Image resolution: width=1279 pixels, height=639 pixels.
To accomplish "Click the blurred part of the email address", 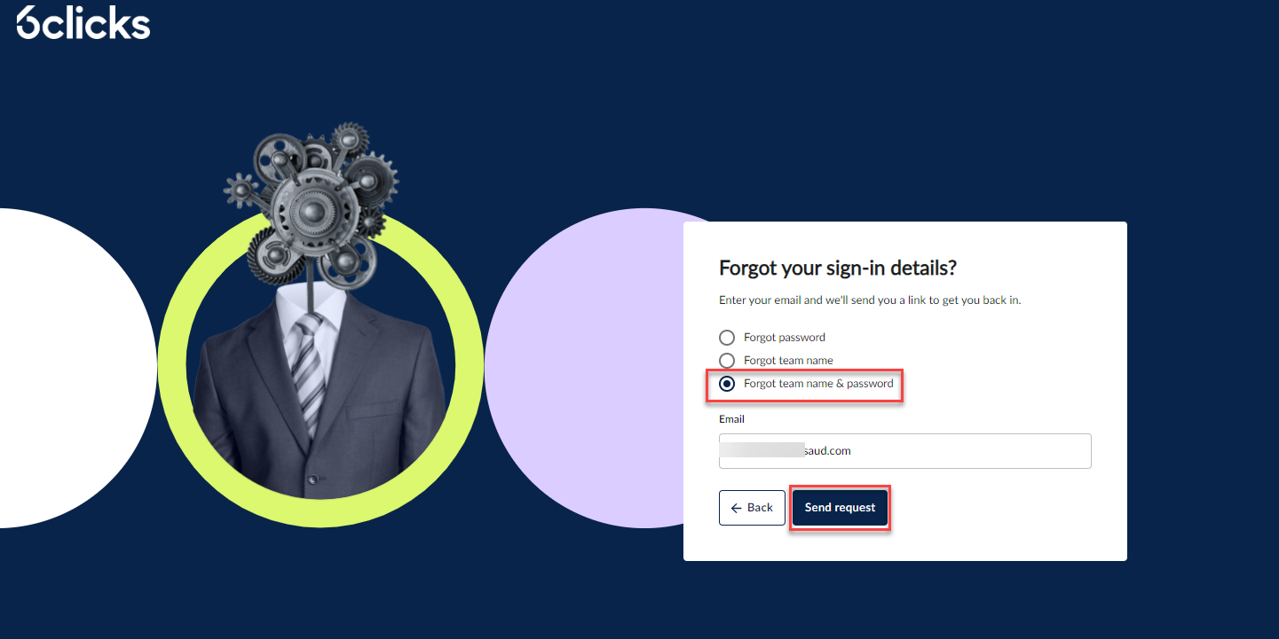I will (763, 450).
